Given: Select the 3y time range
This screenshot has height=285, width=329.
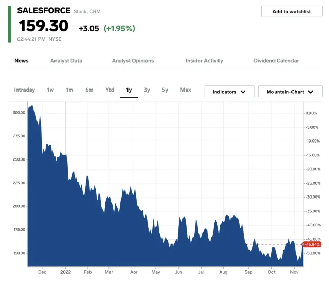Looking at the screenshot, I should pos(147,90).
